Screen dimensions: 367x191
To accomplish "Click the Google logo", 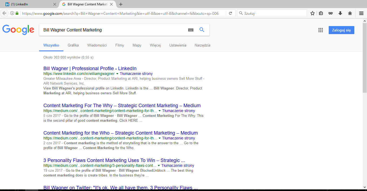I will (18, 30).
